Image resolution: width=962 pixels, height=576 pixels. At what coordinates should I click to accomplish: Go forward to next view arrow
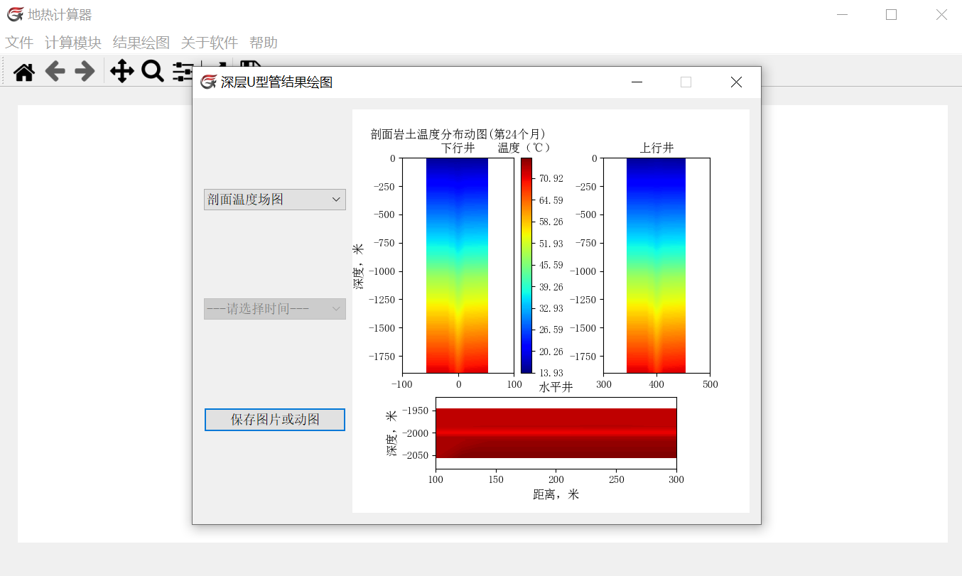pyautogui.click(x=85, y=72)
